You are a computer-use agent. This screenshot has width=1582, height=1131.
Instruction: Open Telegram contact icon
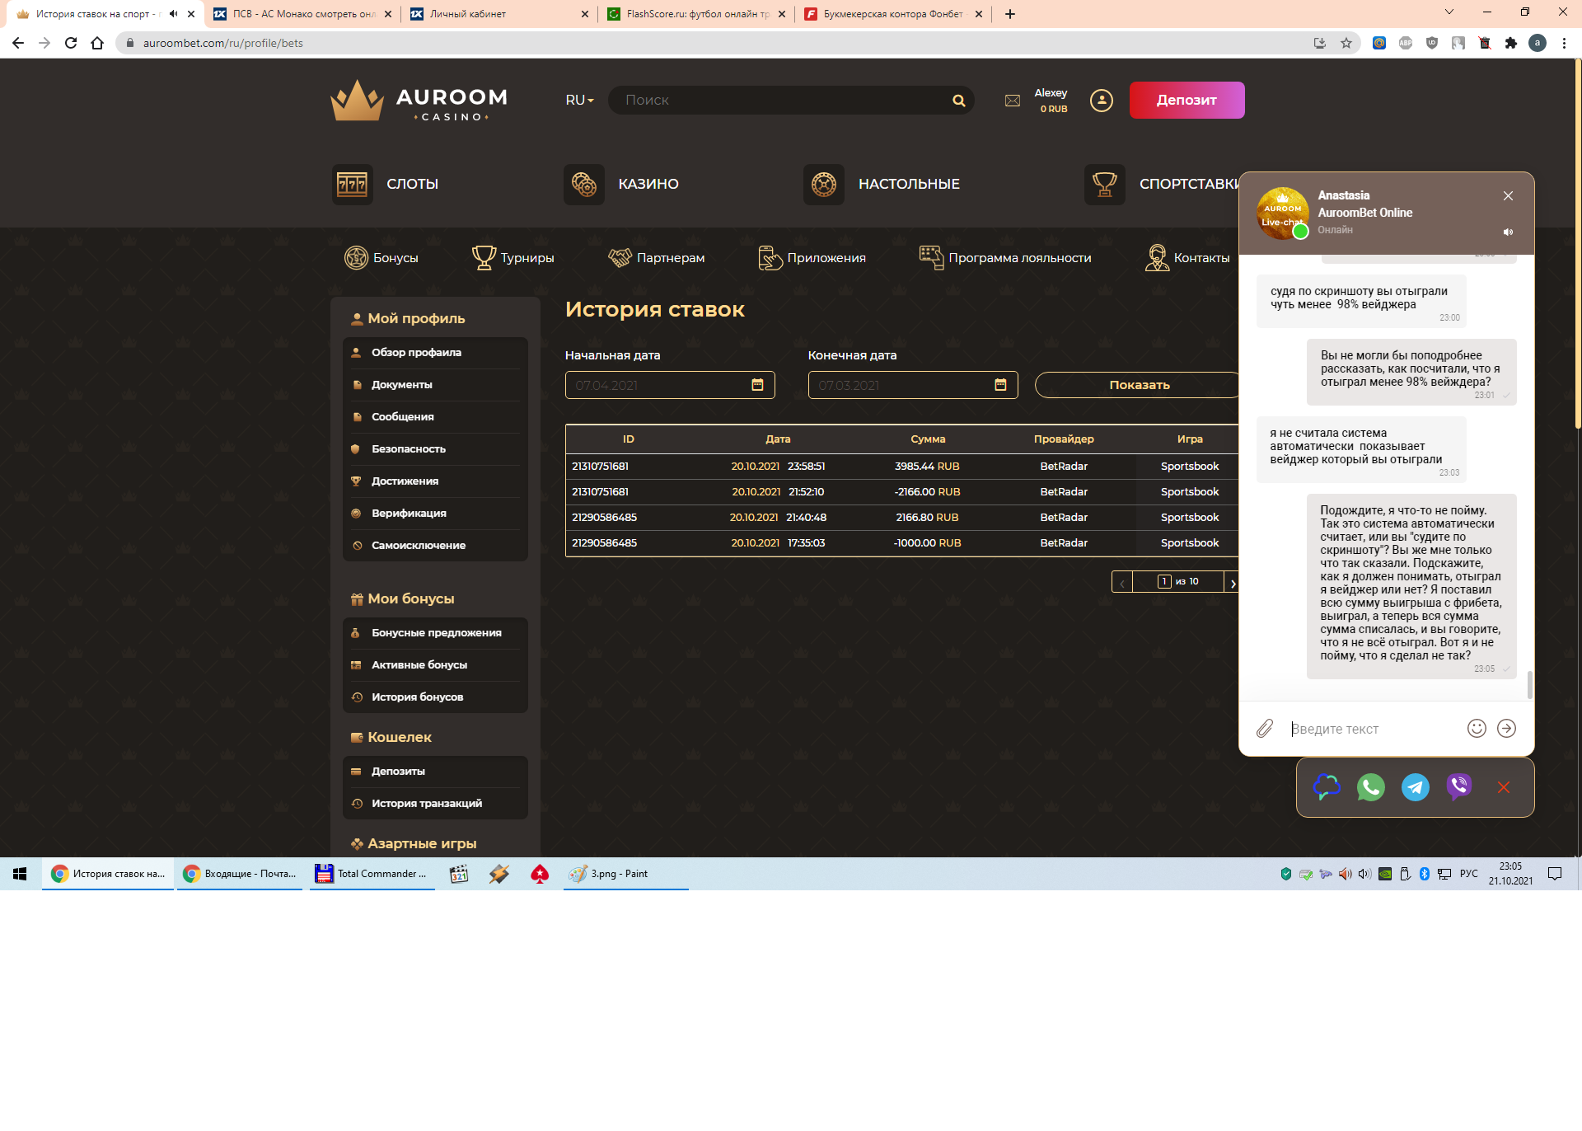(1416, 787)
